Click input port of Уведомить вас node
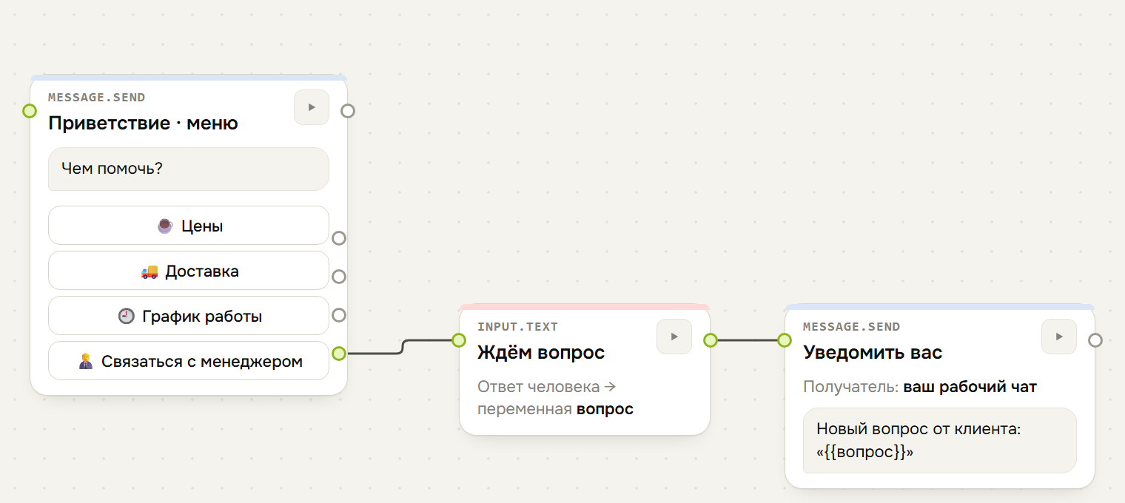This screenshot has width=1125, height=503. pyautogui.click(x=785, y=340)
